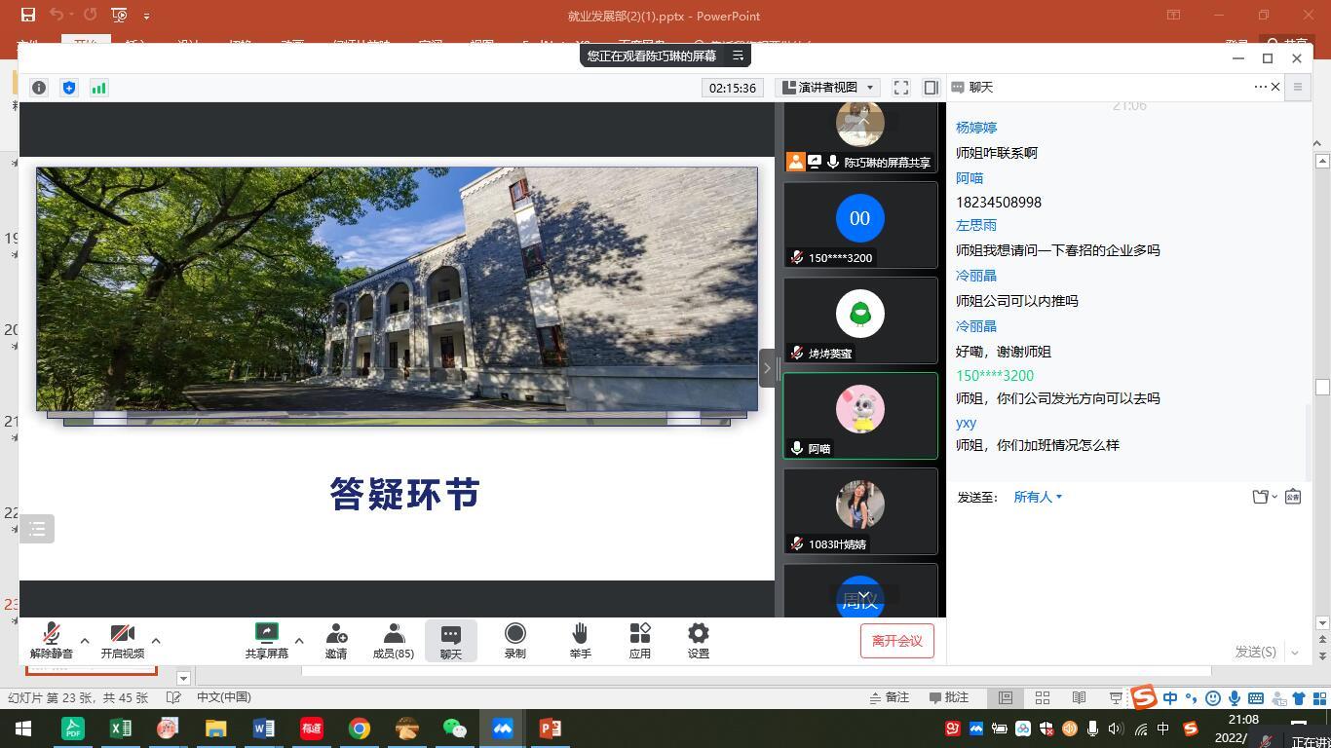This screenshot has height=748, width=1331.
Task: Open the 成员(85) member list
Action: click(393, 640)
